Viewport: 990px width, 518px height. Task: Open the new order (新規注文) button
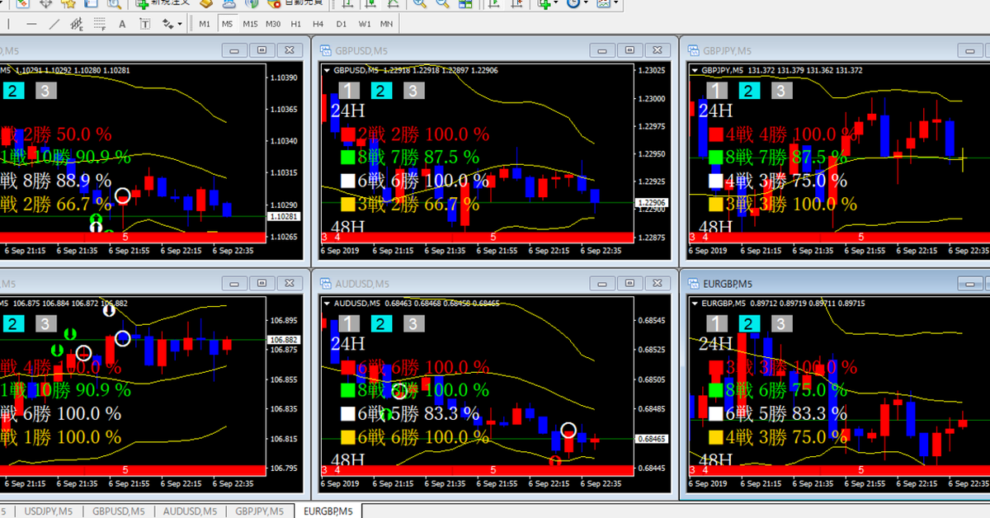[163, 3]
